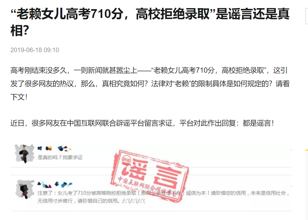Click the article headline about 老赖女儿高考710分
The height and width of the screenshot is (220, 308).
tap(150, 22)
